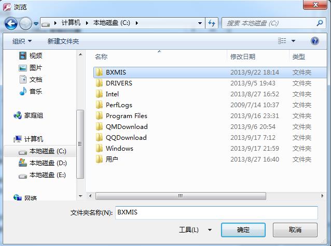Open the address bar history dropdown
The height and width of the screenshot is (246, 331).
point(200,23)
